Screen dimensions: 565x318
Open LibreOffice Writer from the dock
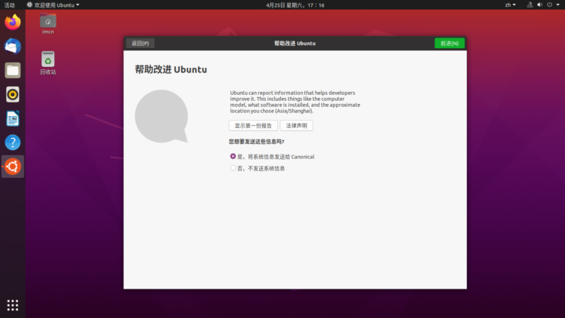[x=12, y=118]
